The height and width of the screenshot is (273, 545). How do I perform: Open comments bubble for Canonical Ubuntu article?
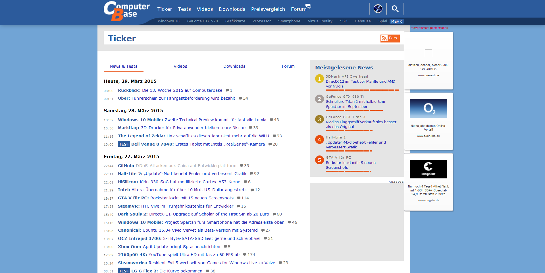click(x=263, y=231)
